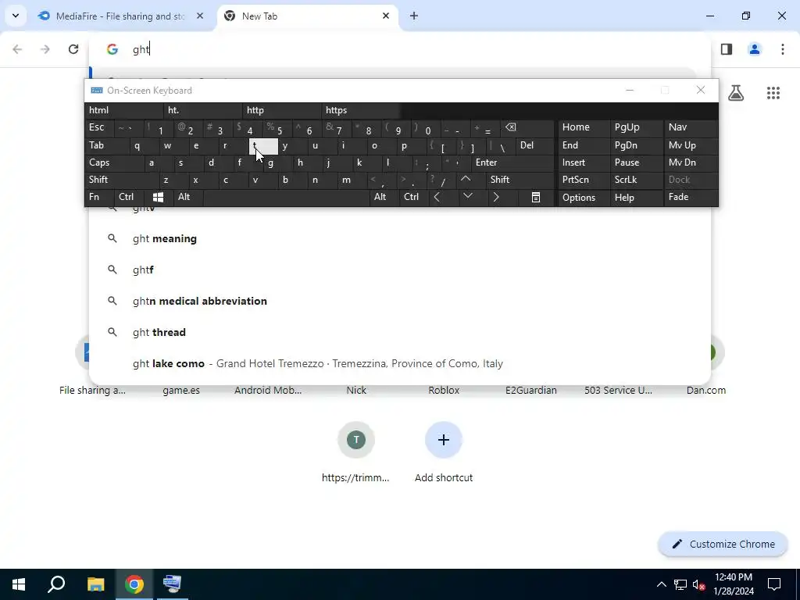Open Chrome side panel icon

727,49
